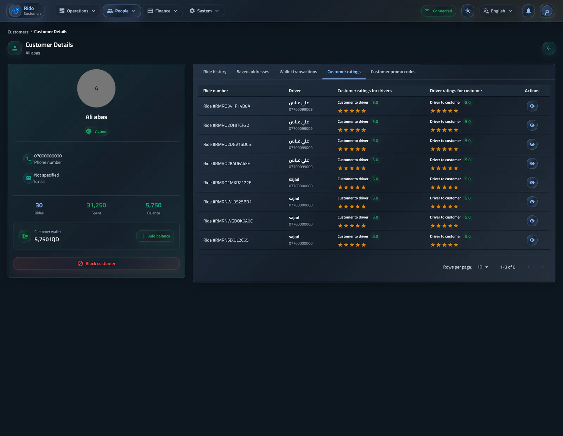The height and width of the screenshot is (436, 563).
Task: Click the green Active status check icon
Action: point(89,131)
